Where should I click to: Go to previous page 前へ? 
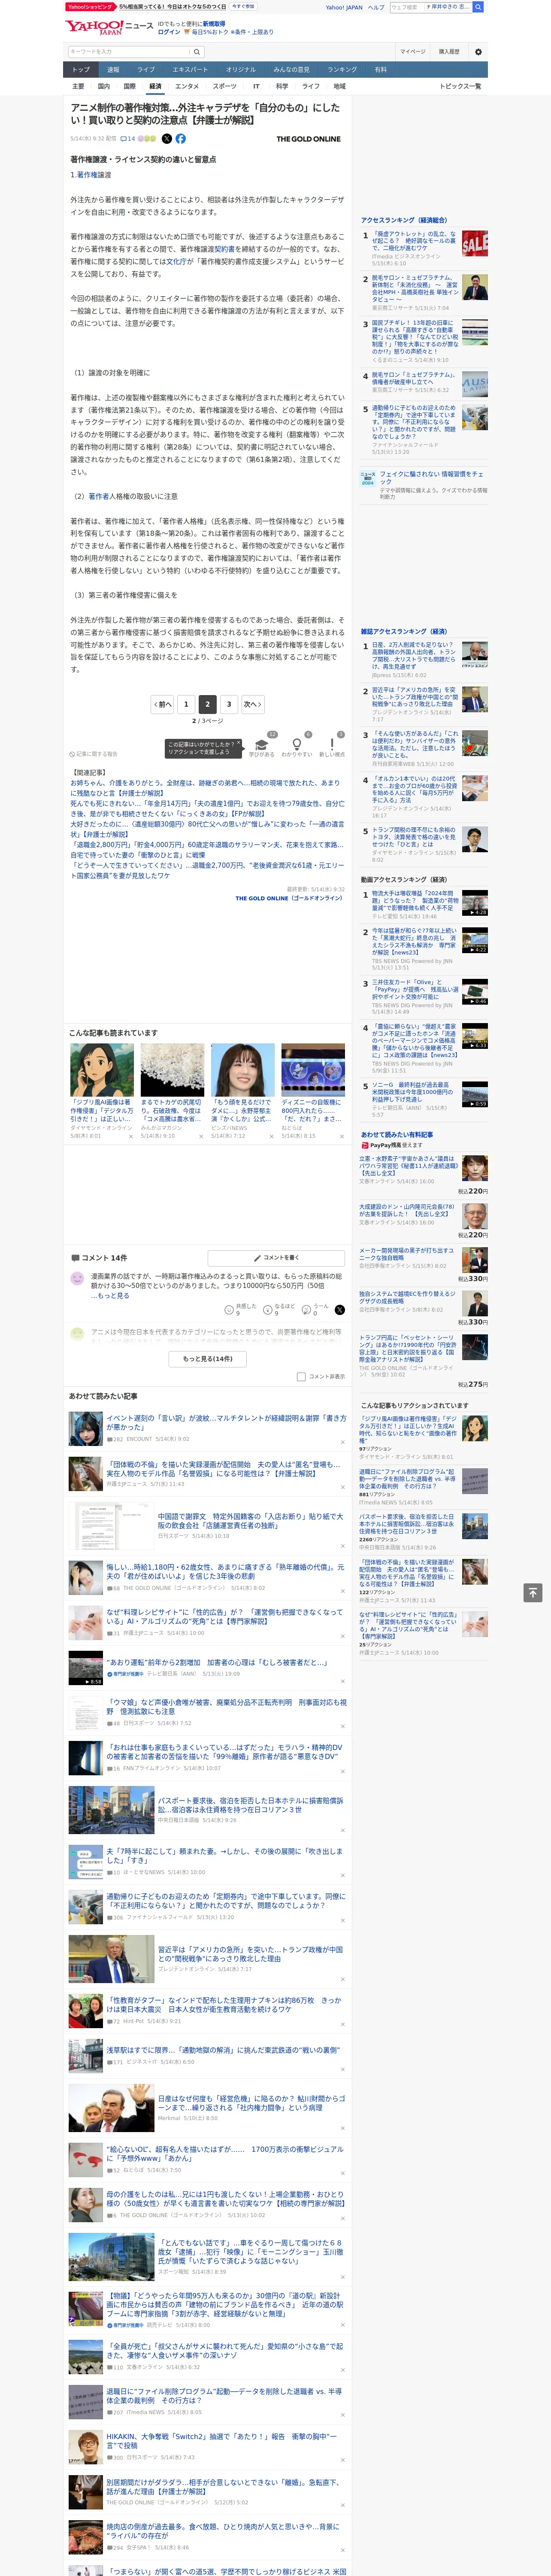pyautogui.click(x=162, y=704)
